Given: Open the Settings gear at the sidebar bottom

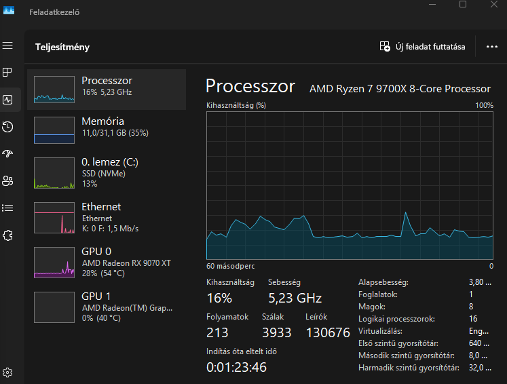Looking at the screenshot, I should (x=7, y=372).
